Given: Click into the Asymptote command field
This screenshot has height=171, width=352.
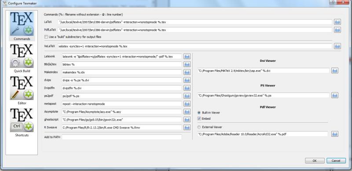Looking at the screenshot, I should pos(121,111).
